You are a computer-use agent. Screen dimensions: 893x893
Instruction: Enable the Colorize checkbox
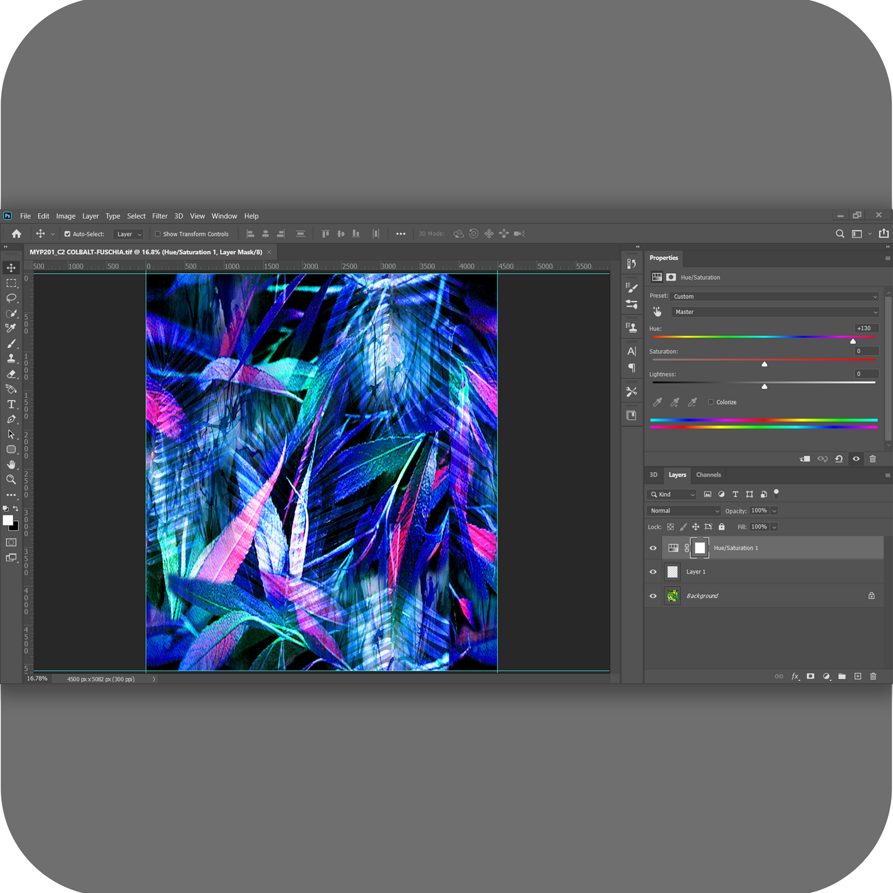pos(711,402)
